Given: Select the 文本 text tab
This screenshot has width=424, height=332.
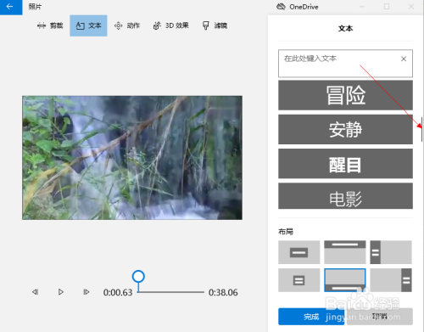Looking at the screenshot, I should pos(88,25).
